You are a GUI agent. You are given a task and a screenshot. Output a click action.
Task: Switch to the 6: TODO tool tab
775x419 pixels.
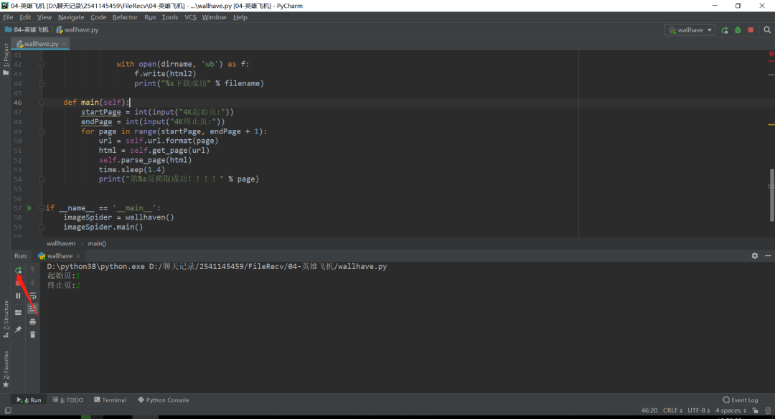67,400
